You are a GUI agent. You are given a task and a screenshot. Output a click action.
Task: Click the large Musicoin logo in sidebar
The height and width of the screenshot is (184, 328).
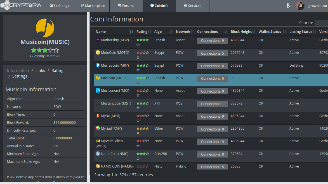[45, 28]
